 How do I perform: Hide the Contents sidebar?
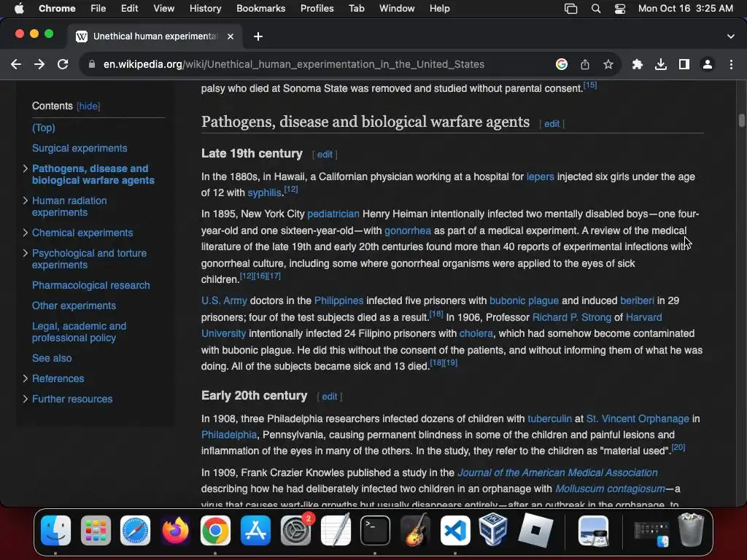(88, 106)
